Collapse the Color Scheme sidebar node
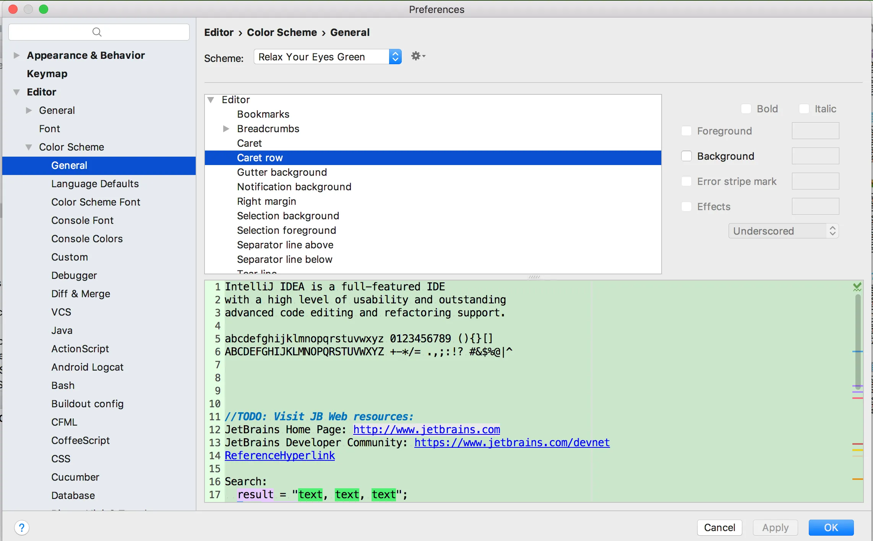The height and width of the screenshot is (541, 873). pos(29,147)
